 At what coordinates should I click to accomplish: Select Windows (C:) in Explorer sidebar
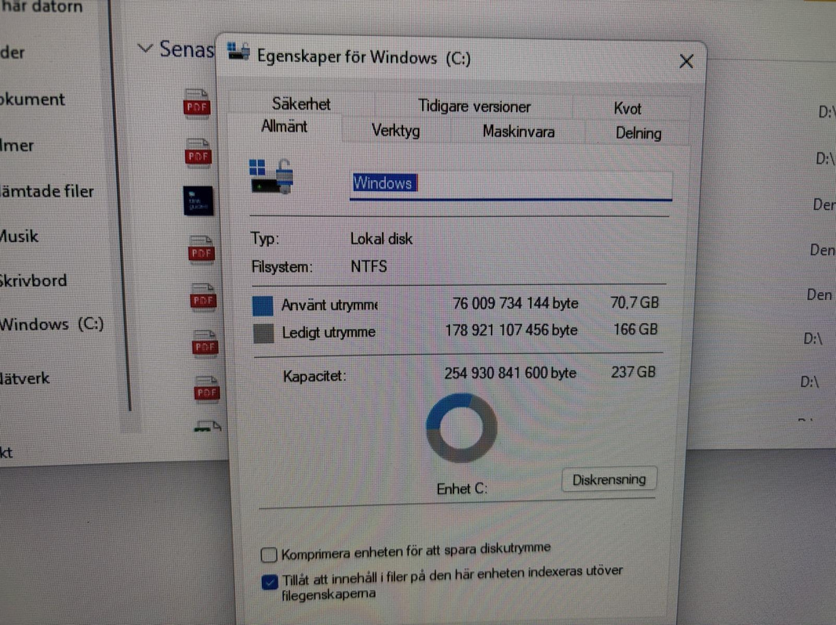pyautogui.click(x=52, y=324)
